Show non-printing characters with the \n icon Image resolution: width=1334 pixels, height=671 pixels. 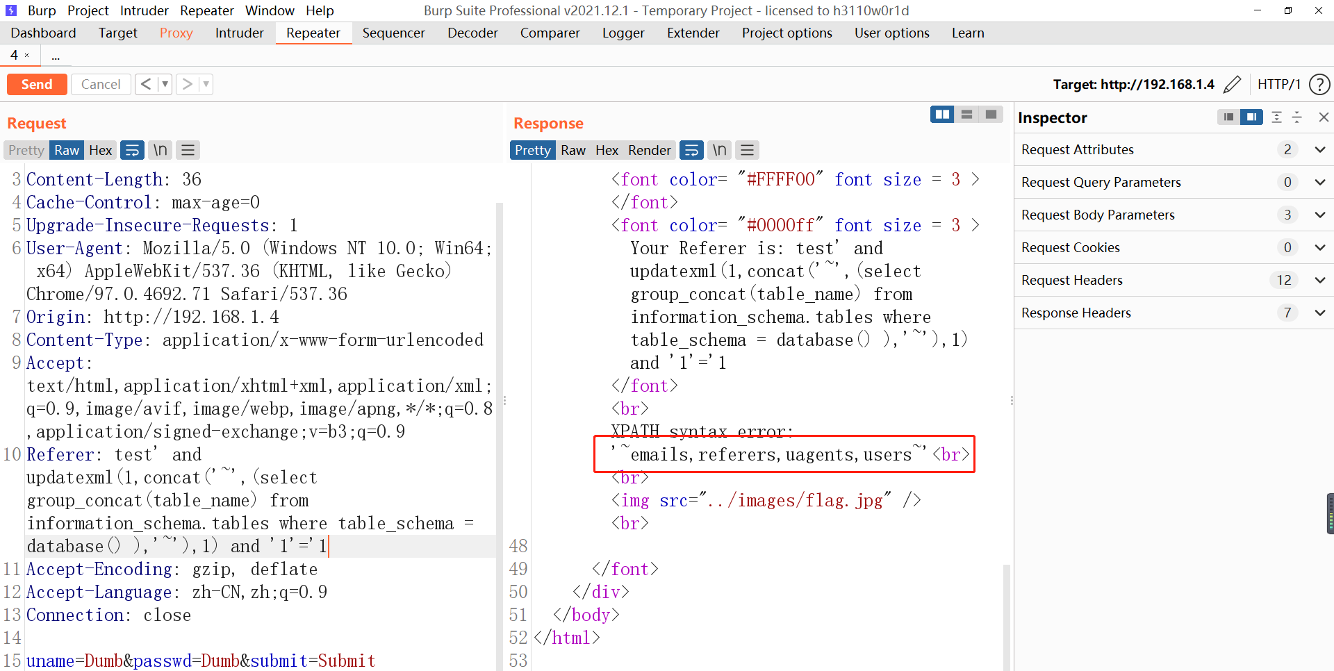click(160, 150)
